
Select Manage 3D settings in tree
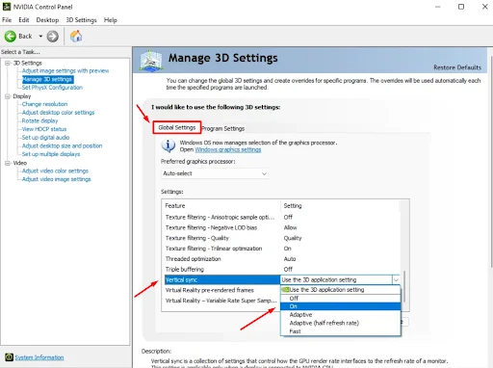(47, 79)
